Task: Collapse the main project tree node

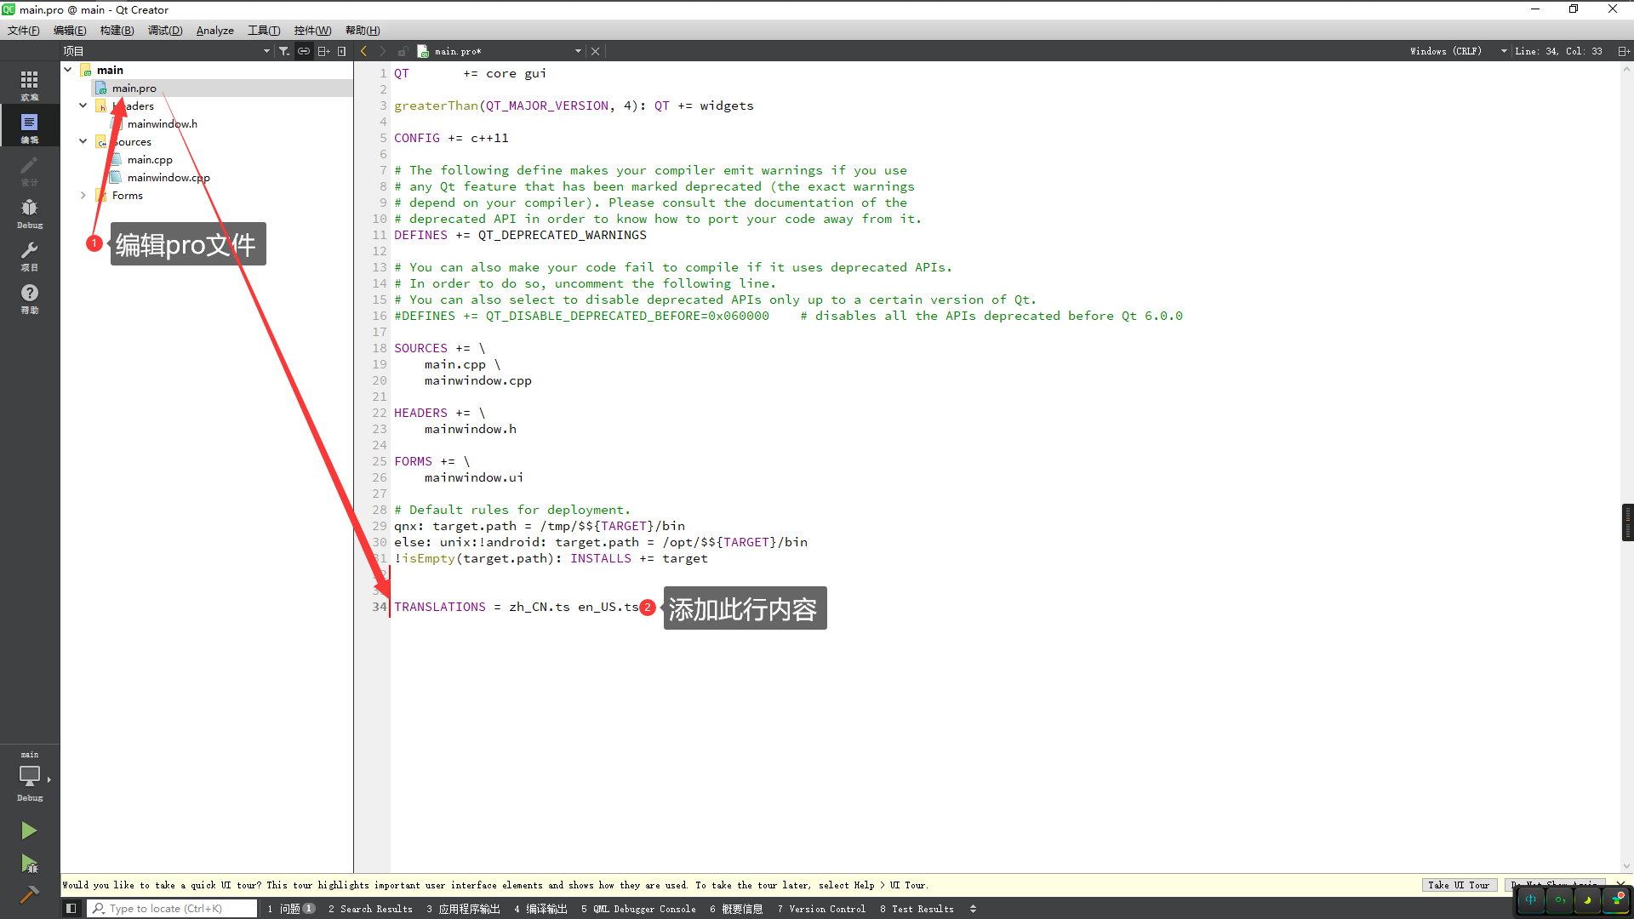Action: coord(68,70)
